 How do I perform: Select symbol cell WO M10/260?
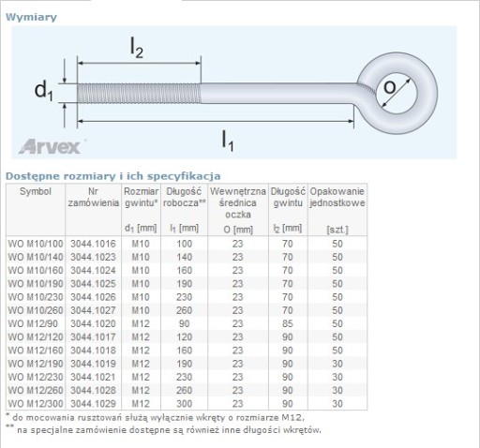click(36, 310)
